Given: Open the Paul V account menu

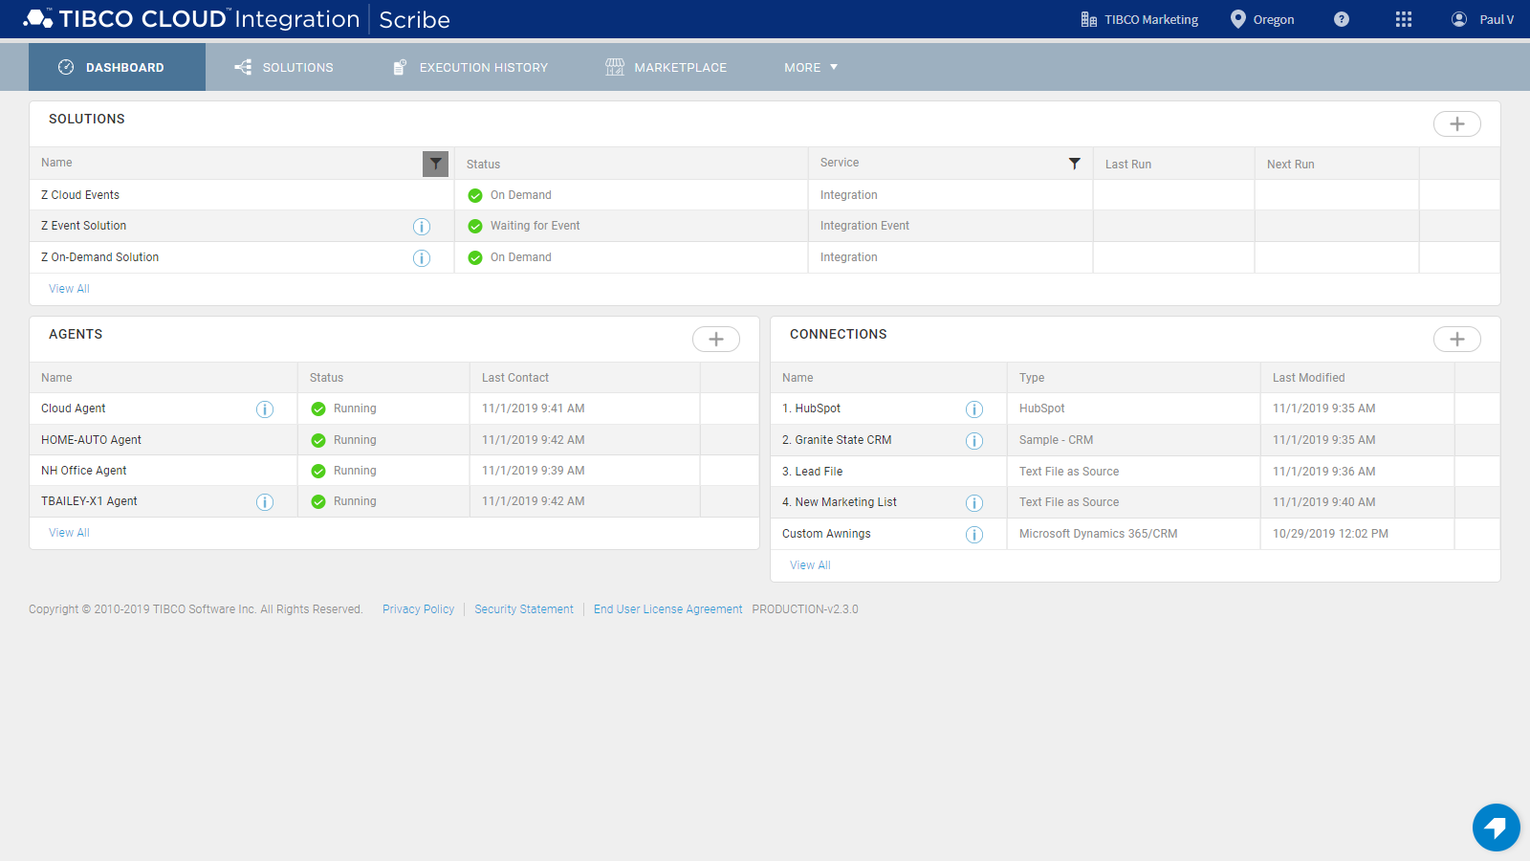Looking at the screenshot, I should click(x=1481, y=19).
